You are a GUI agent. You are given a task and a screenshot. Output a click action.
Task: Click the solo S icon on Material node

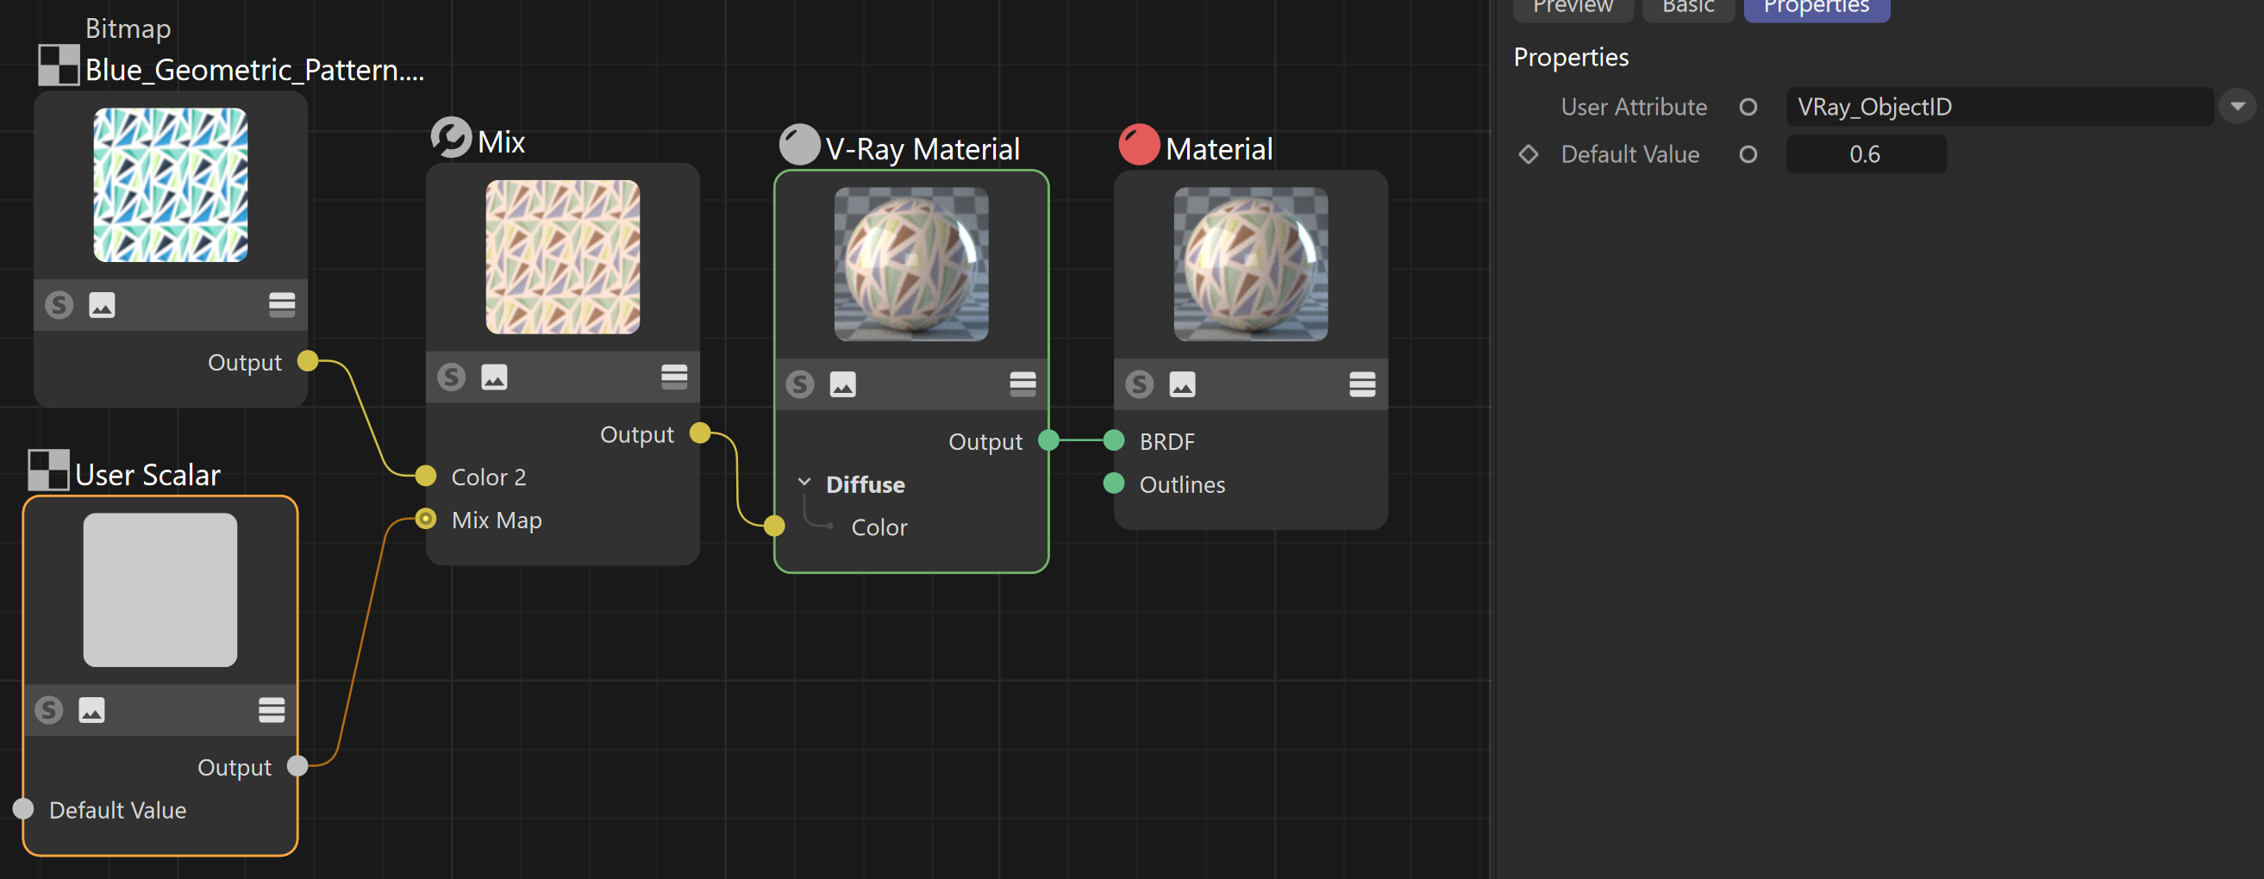tap(1140, 383)
